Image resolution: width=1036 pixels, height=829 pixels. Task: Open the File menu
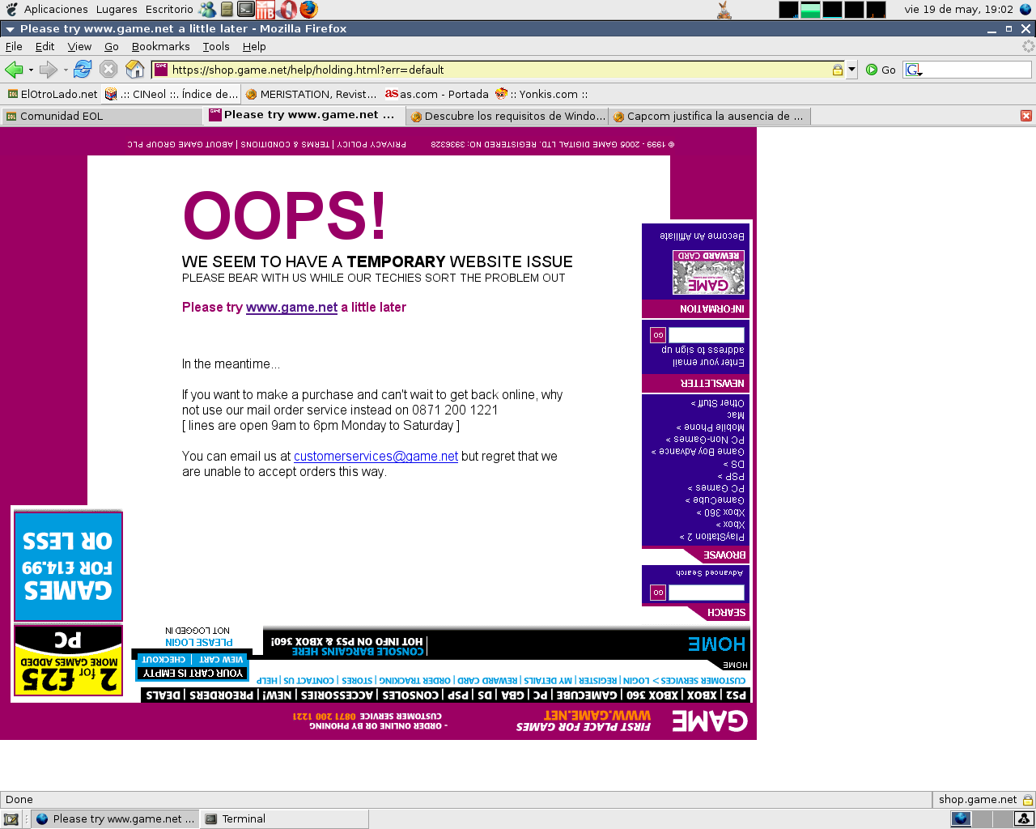click(x=14, y=46)
